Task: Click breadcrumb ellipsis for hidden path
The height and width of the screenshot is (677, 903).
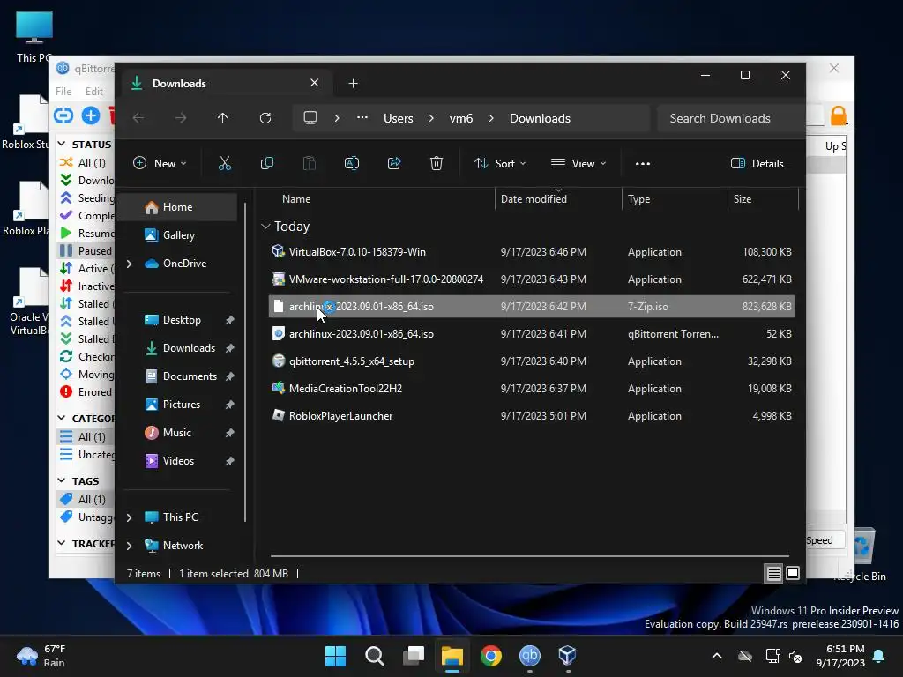Action: (362, 118)
